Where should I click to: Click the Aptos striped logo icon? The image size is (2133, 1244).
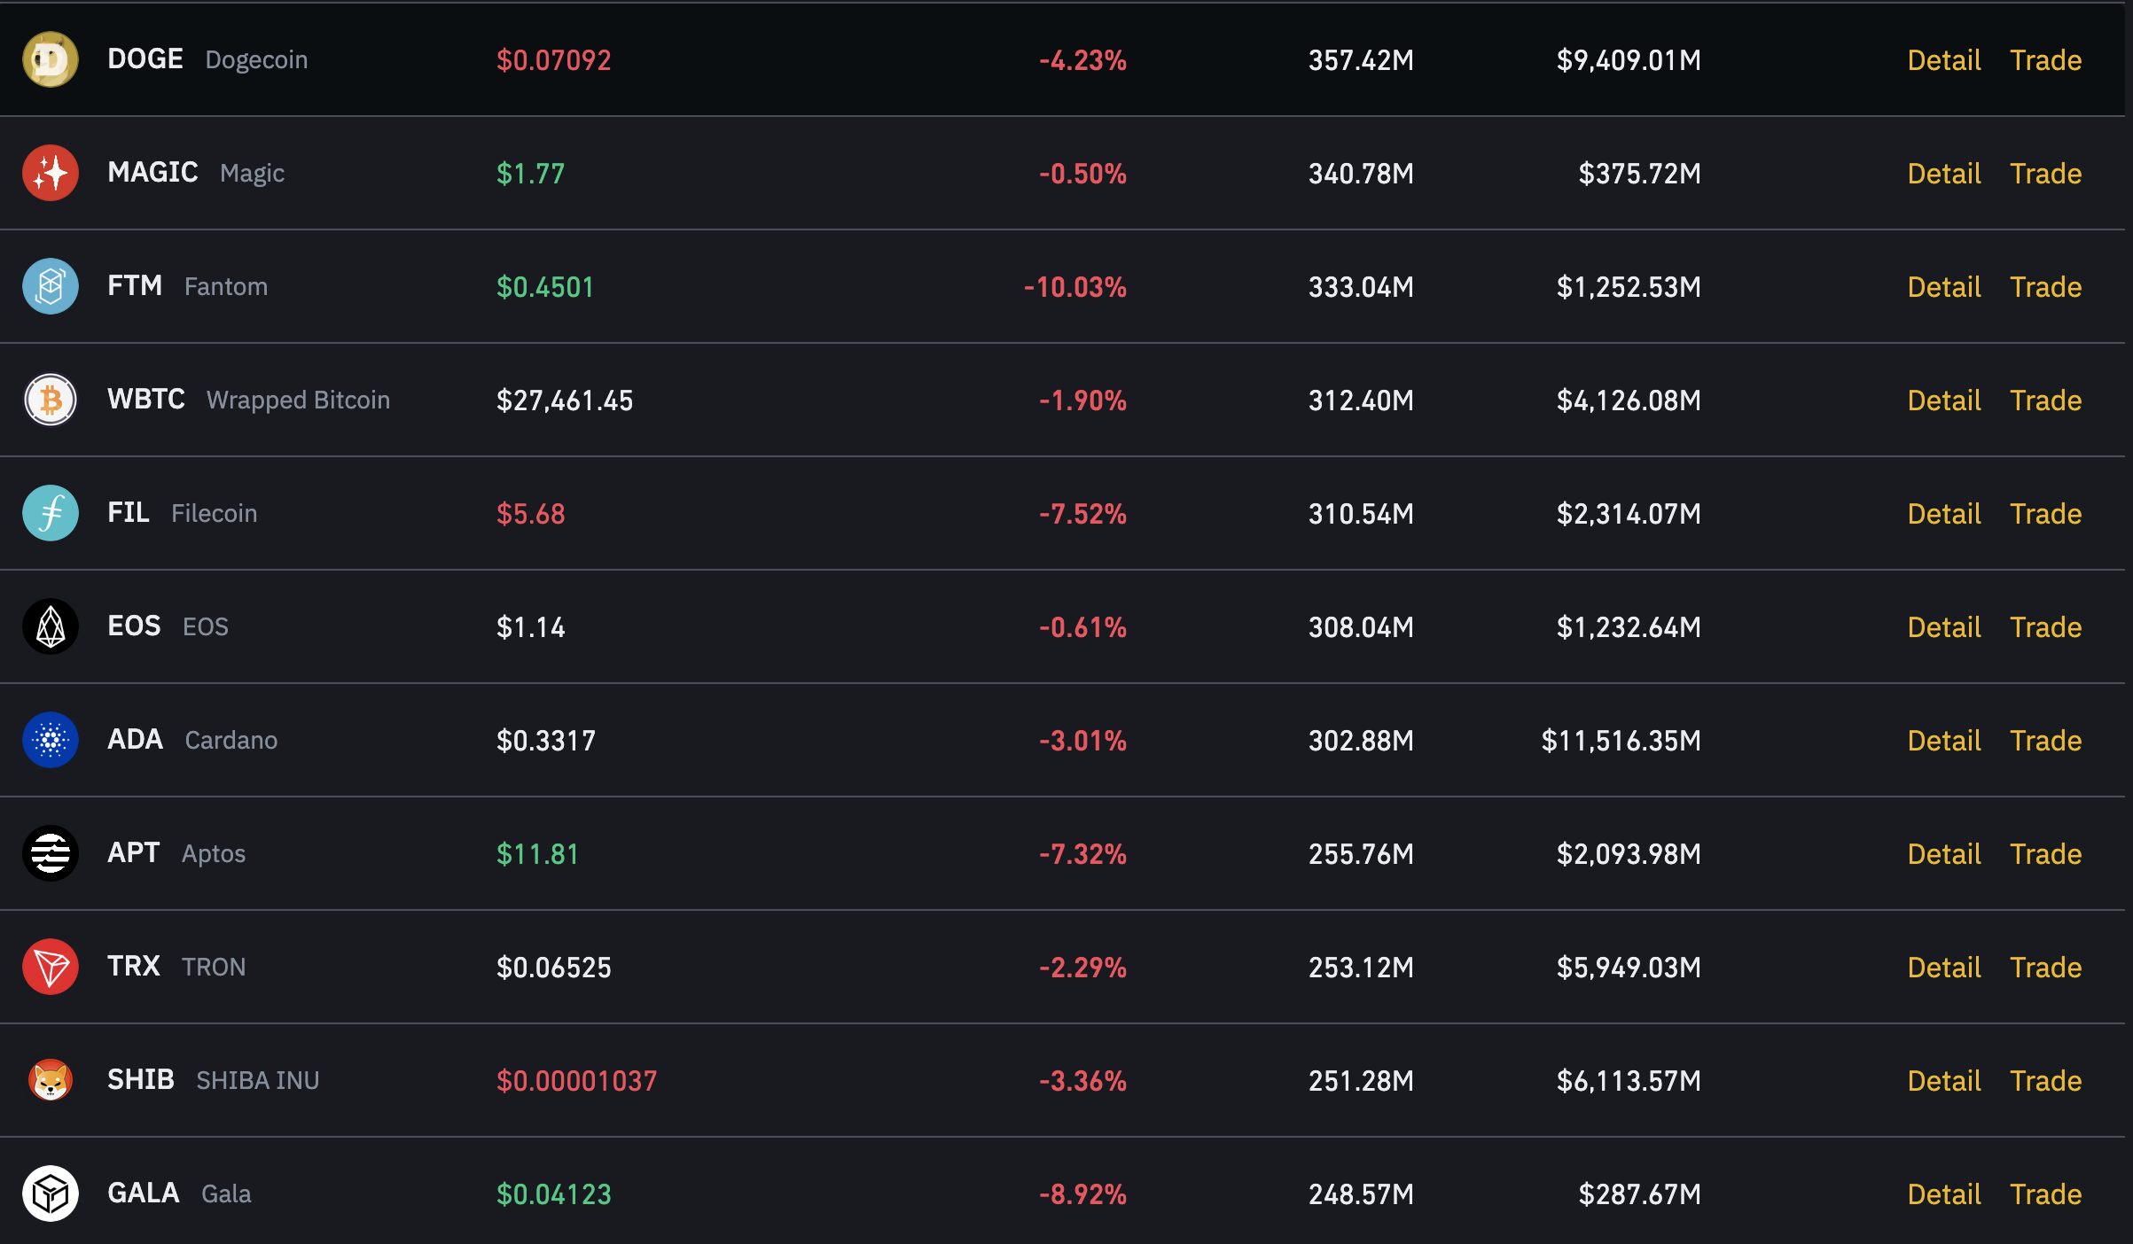click(51, 853)
